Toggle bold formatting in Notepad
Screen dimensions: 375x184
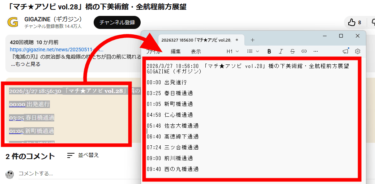click(x=269, y=51)
